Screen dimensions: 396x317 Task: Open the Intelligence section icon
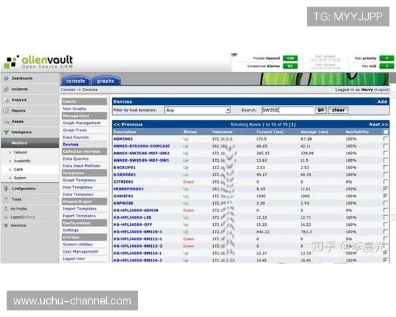(5, 132)
